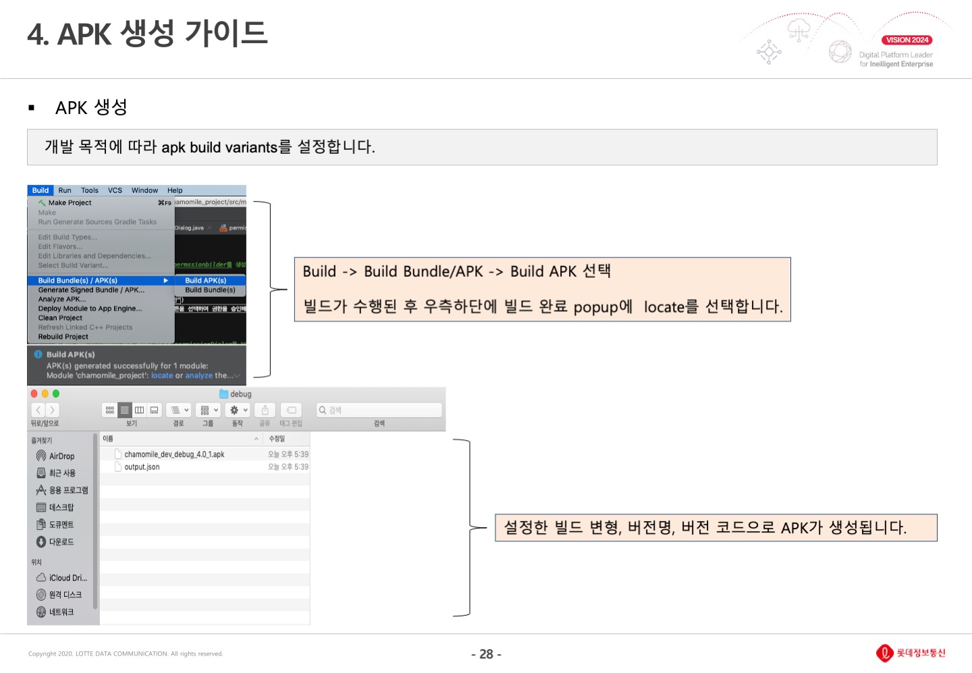Click the Finder back arrow button
The image size is (972, 673).
(x=38, y=410)
